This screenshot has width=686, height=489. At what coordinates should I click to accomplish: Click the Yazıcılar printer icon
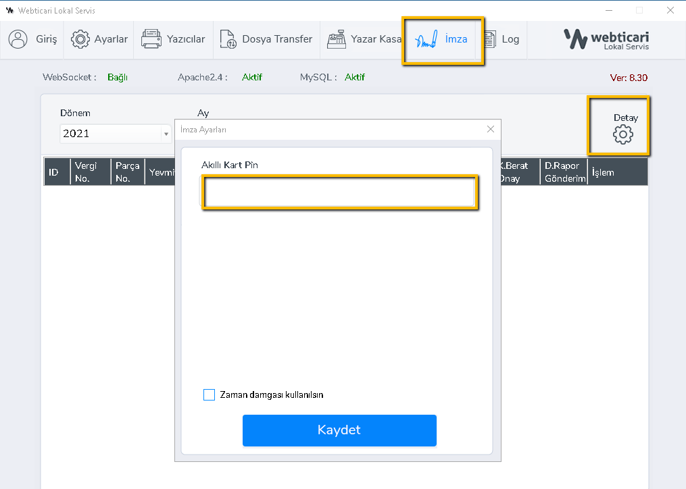coord(151,39)
